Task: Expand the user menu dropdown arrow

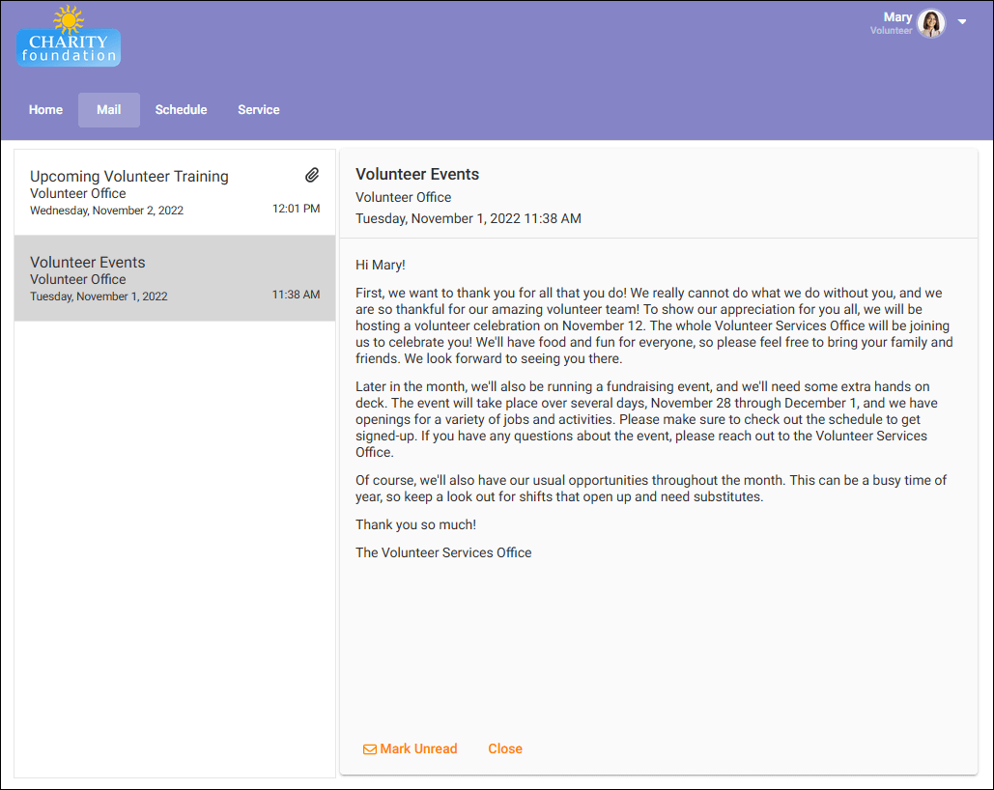Action: (x=962, y=22)
